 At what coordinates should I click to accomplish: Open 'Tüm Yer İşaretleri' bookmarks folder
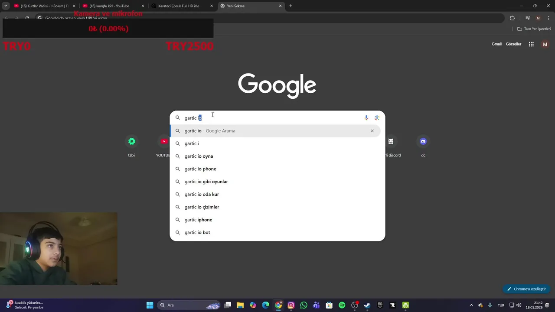[534, 29]
